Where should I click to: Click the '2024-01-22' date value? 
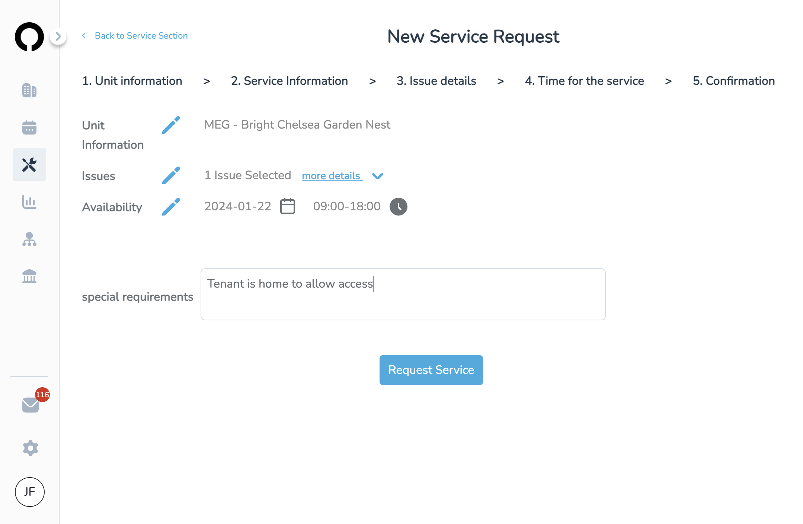pos(238,206)
